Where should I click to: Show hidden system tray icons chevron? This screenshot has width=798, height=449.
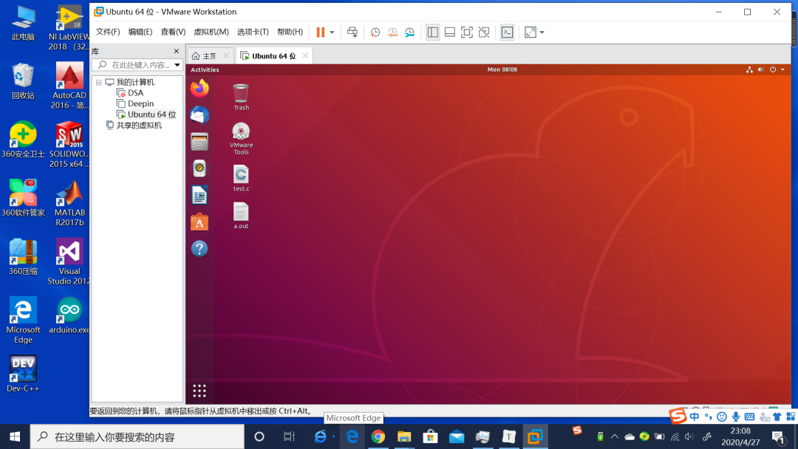click(615, 436)
